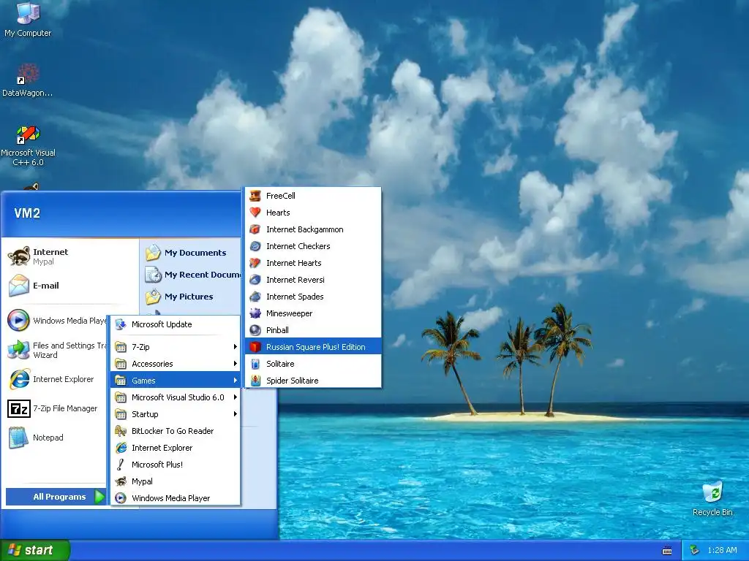Click Internet Explorer icon in All Programs
This screenshot has width=749, height=561.
pos(121,448)
